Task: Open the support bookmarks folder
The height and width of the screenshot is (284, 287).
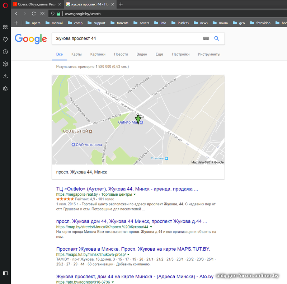Action: [97, 23]
